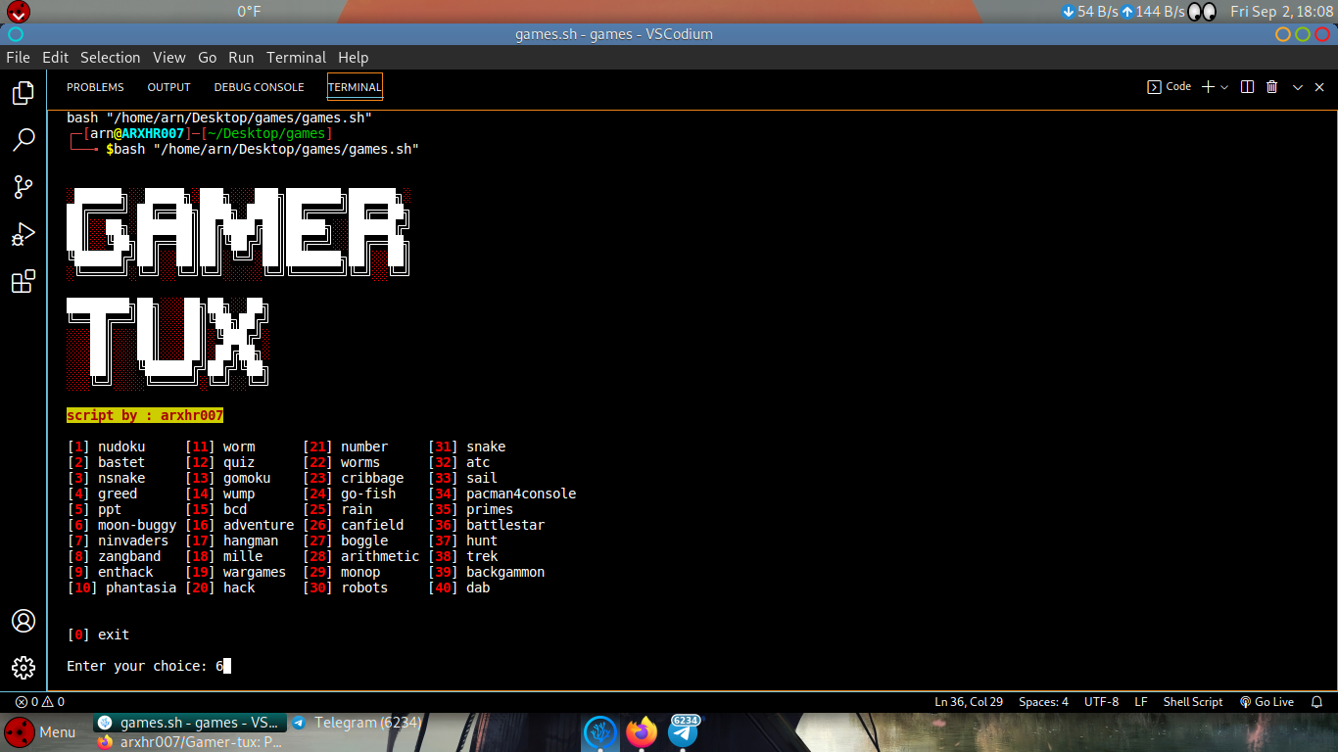Select language mode Shell Script
Image resolution: width=1338 pixels, height=752 pixels.
[x=1192, y=702]
